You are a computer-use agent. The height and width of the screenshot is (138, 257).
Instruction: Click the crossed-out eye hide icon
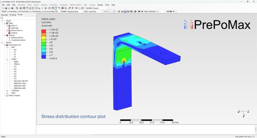click(83, 8)
